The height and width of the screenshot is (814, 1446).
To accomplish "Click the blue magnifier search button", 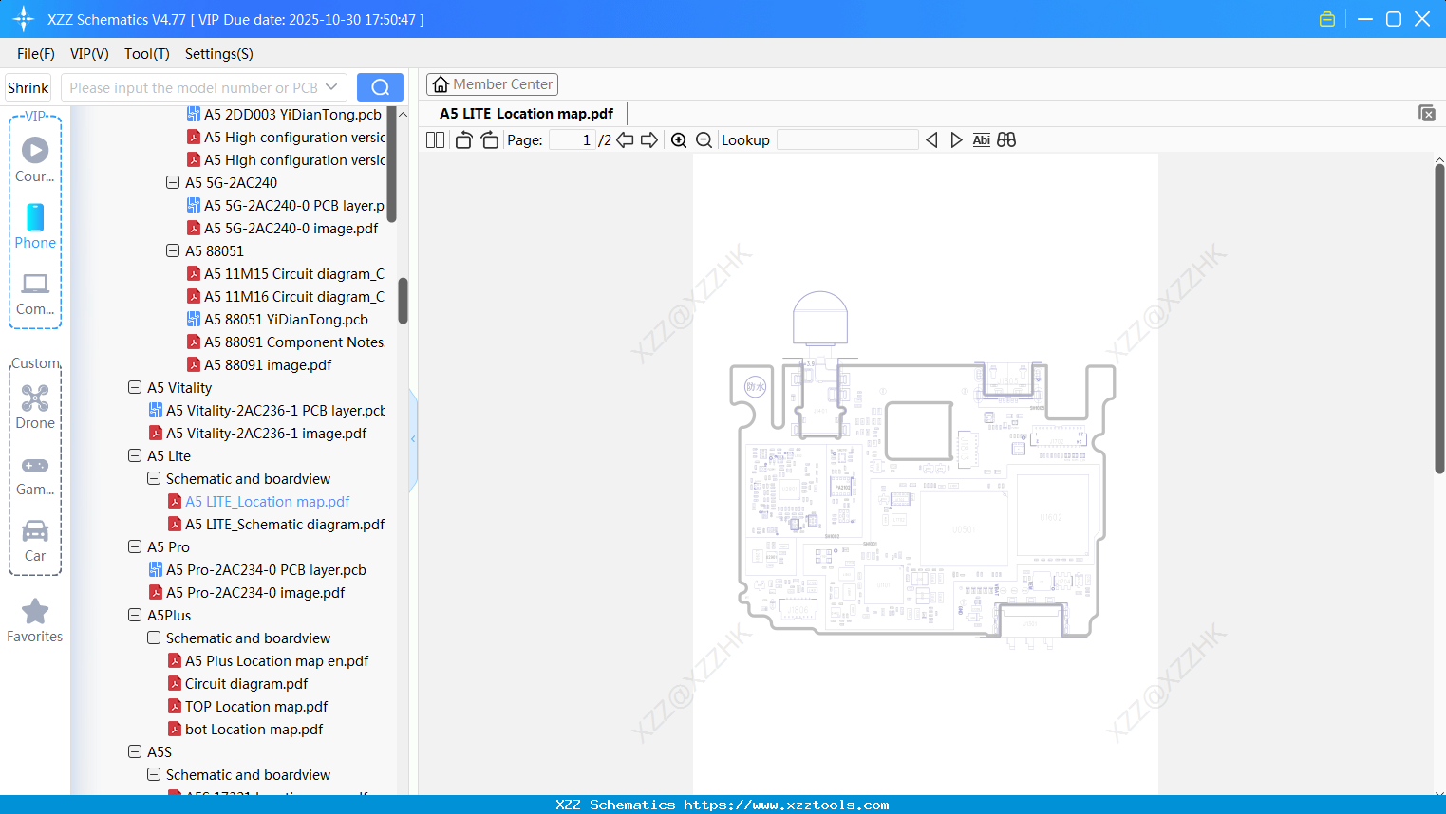I will 380,87.
